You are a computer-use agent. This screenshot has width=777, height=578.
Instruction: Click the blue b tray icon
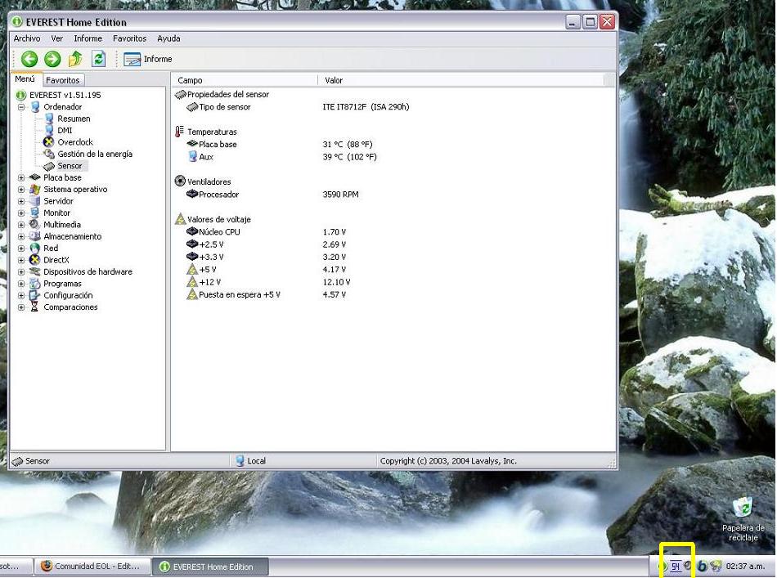coord(703,566)
